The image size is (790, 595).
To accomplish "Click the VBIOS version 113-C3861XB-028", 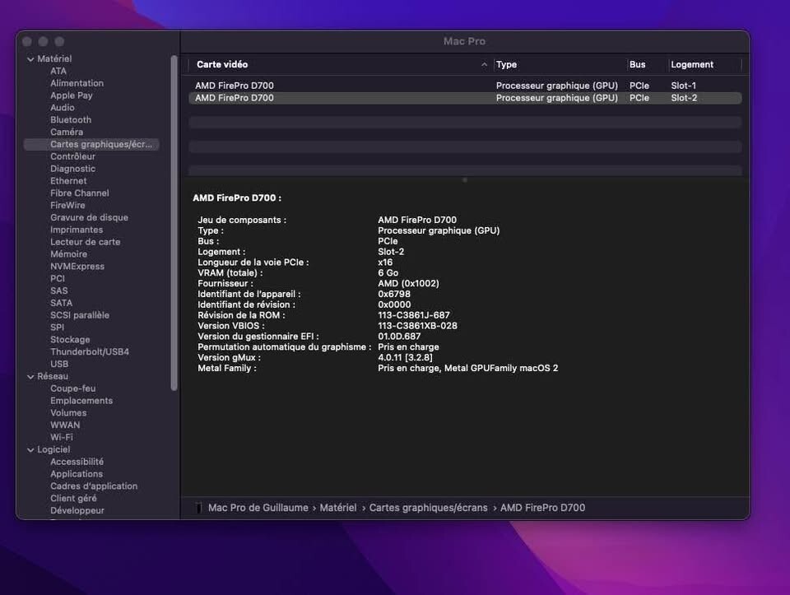I will tap(418, 325).
